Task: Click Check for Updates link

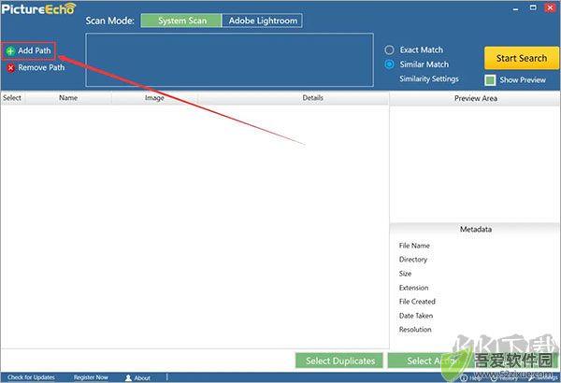Action: pyautogui.click(x=31, y=377)
